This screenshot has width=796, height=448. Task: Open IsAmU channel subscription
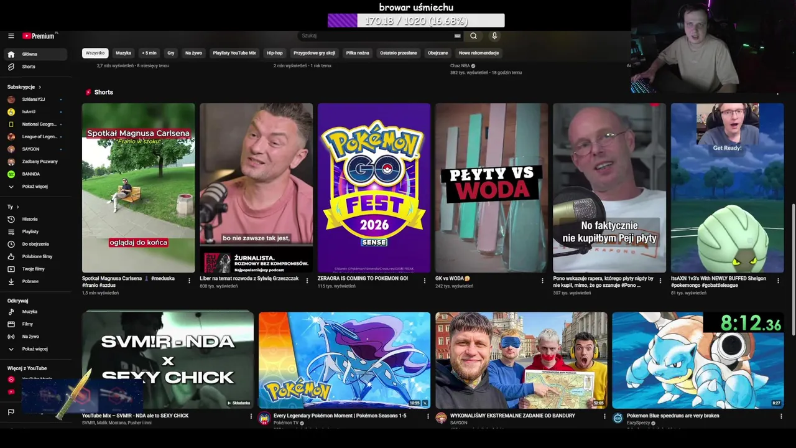(x=37, y=112)
